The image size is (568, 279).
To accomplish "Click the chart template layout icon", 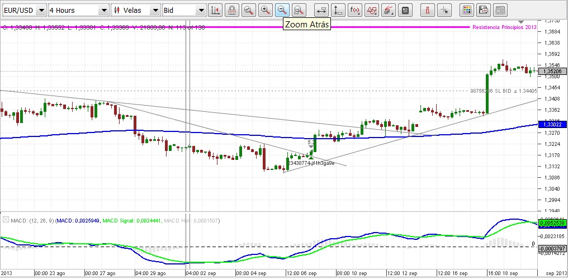I will [x=500, y=10].
